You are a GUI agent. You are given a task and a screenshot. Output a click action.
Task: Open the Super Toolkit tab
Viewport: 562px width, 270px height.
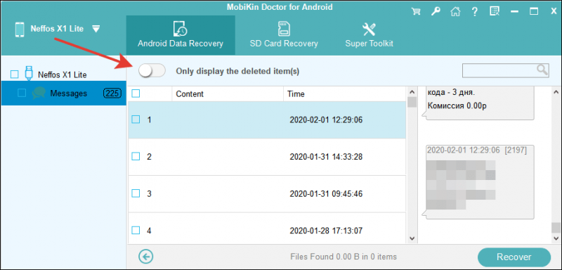click(370, 34)
